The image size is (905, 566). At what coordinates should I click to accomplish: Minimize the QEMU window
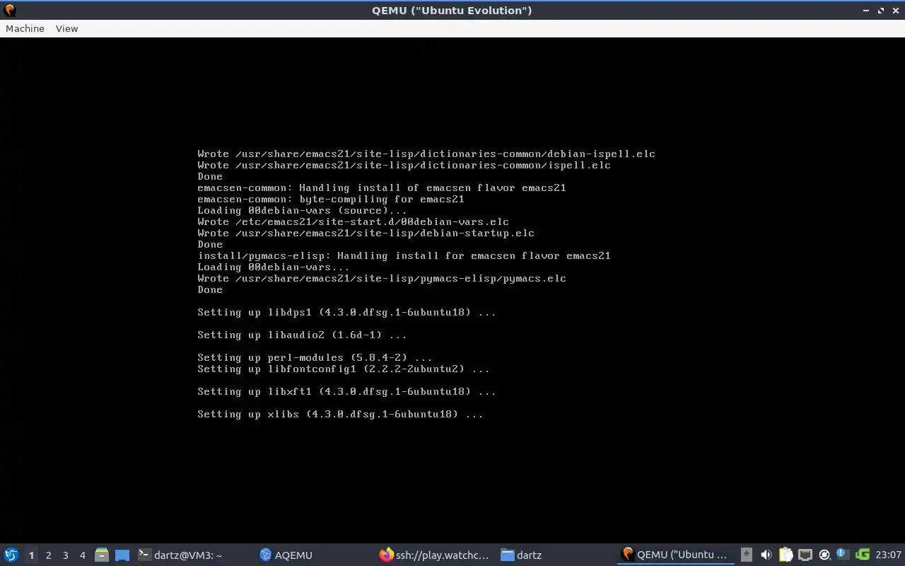(x=866, y=11)
